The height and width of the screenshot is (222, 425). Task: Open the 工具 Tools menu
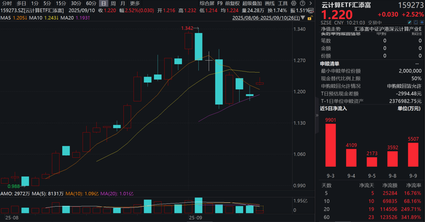coord(283,3)
